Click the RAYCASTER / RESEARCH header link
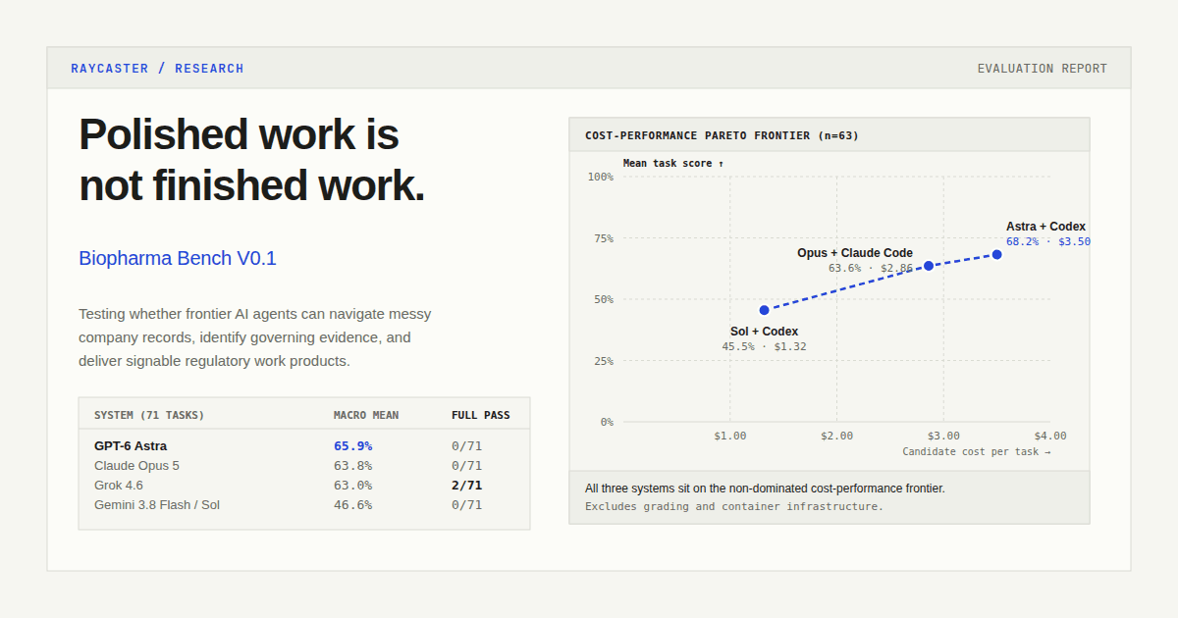 [x=157, y=69]
